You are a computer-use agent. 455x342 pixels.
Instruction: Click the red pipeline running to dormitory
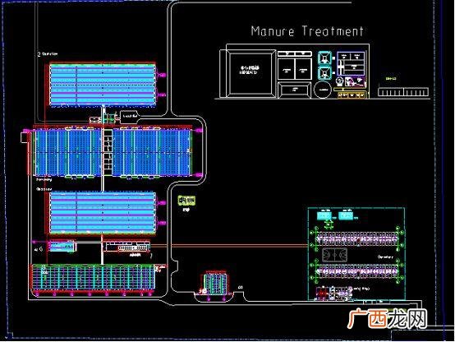(x=229, y=246)
